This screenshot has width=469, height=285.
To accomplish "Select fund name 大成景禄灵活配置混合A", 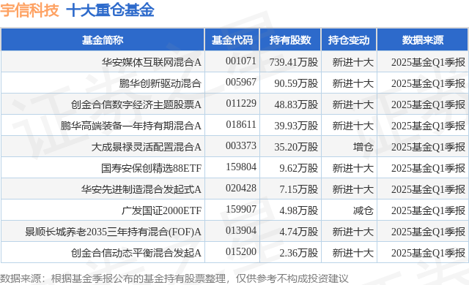I will click(x=147, y=147).
